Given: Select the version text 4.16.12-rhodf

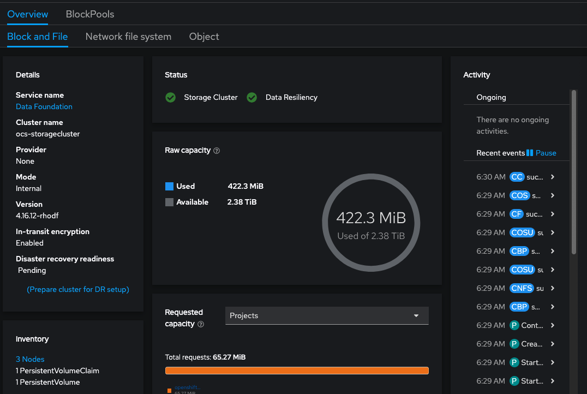Looking at the screenshot, I should click(37, 216).
